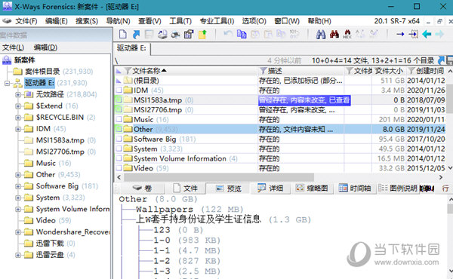Tick the checkbox for System row
Viewport: 453px width, 279px height.
(119, 149)
